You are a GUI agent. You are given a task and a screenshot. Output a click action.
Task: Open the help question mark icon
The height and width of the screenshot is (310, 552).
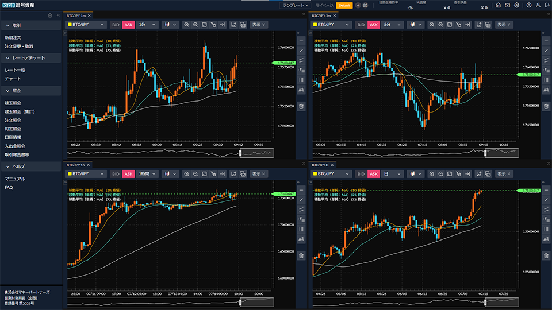pos(529,5)
